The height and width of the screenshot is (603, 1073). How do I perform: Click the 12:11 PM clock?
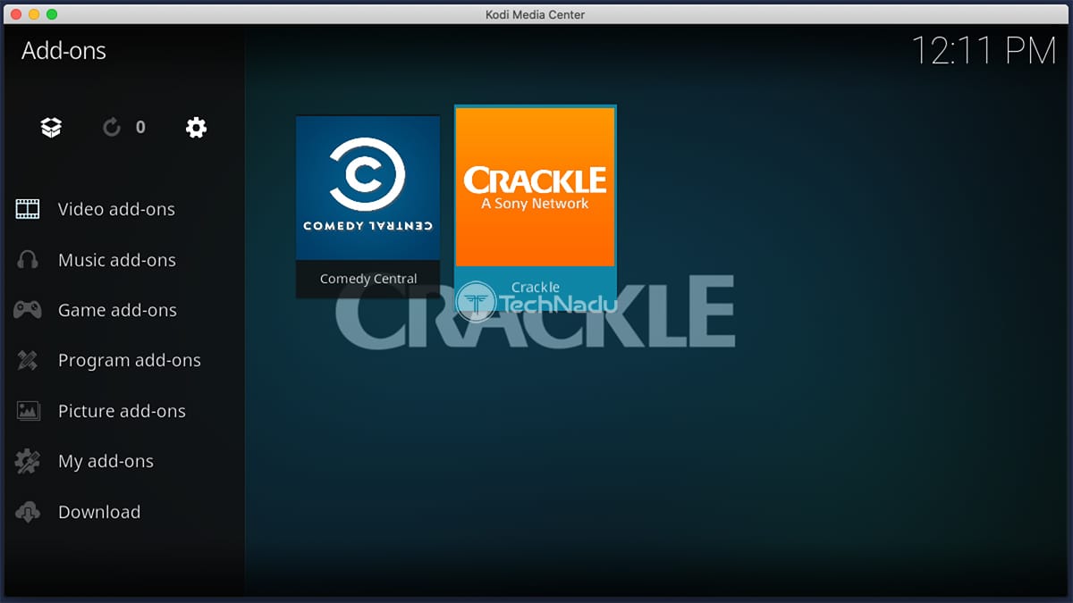pyautogui.click(x=984, y=50)
